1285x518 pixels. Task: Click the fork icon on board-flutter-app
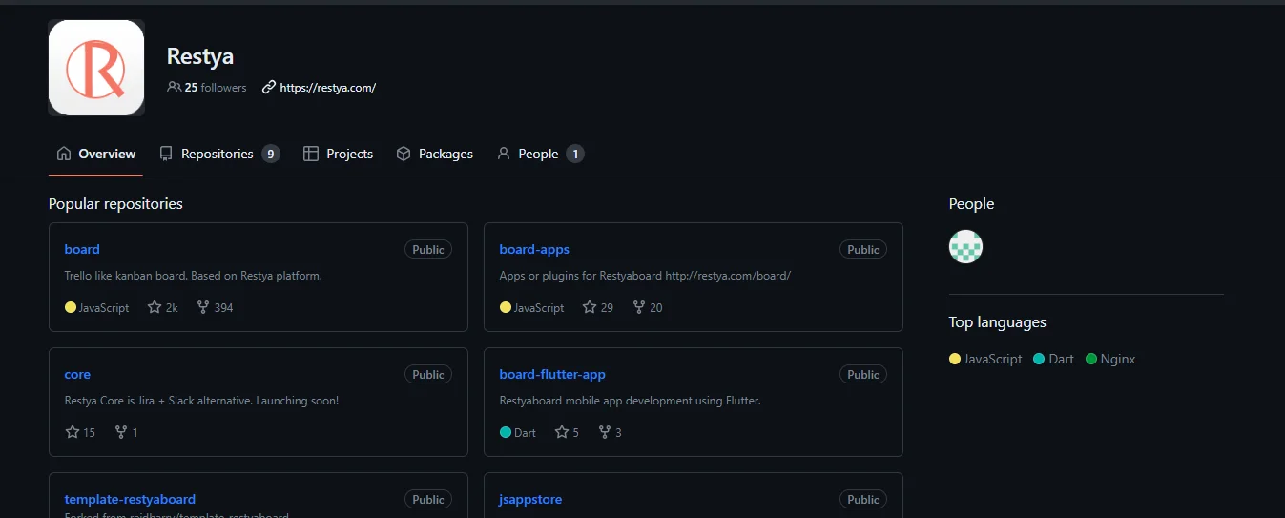604,432
